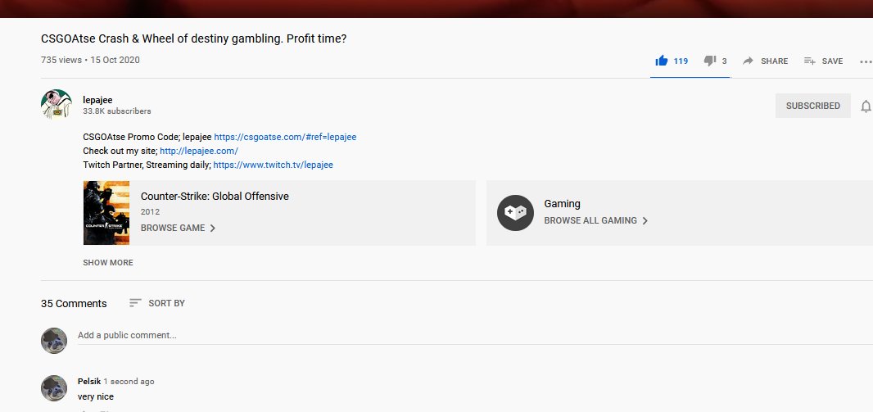This screenshot has width=873, height=412.
Task: Open the three-dot more actions menu
Action: point(866,61)
